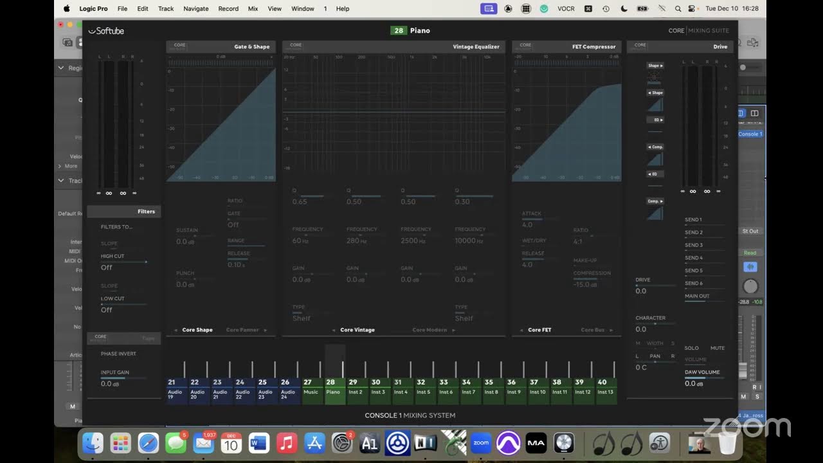Open the low band Type Shelf selector

pyautogui.click(x=302, y=318)
